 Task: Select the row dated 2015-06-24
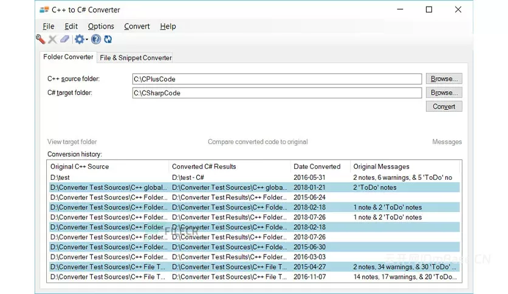(x=255, y=197)
